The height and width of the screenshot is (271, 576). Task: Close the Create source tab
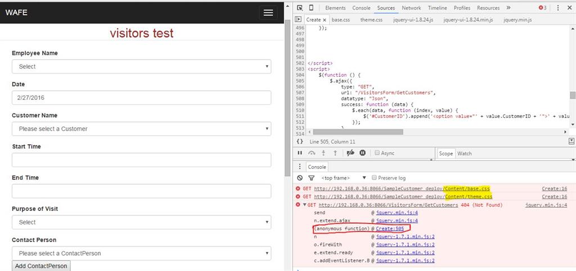(325, 20)
